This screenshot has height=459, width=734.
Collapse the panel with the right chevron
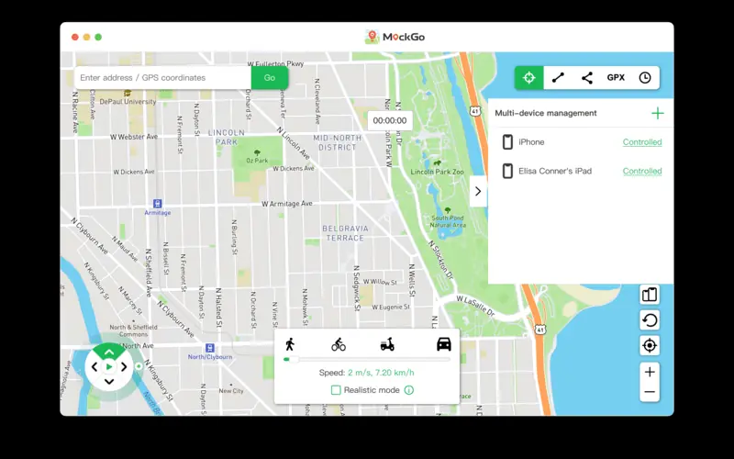(x=478, y=191)
